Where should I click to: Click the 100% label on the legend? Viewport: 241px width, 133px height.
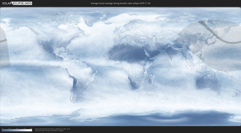31,128
